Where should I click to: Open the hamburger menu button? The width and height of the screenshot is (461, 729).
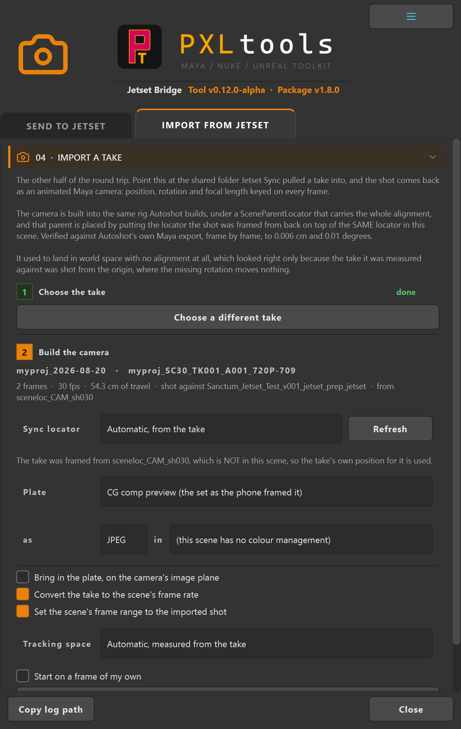411,16
